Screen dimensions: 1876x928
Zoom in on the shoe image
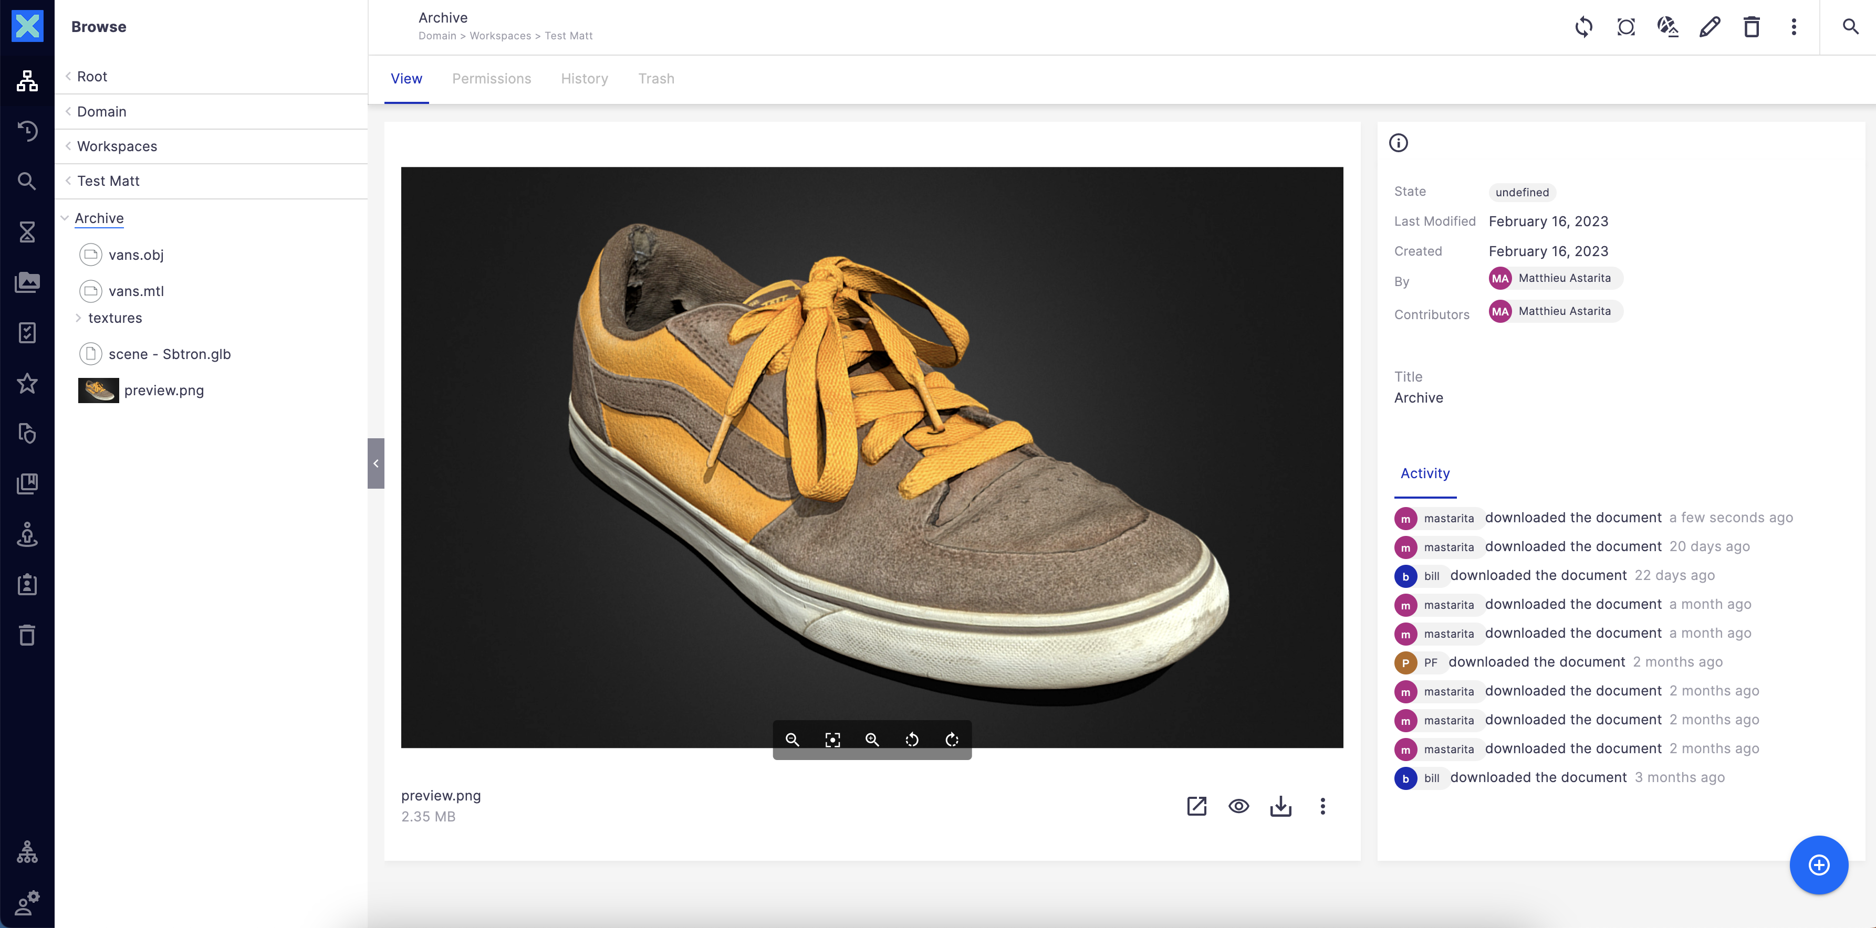(x=872, y=740)
